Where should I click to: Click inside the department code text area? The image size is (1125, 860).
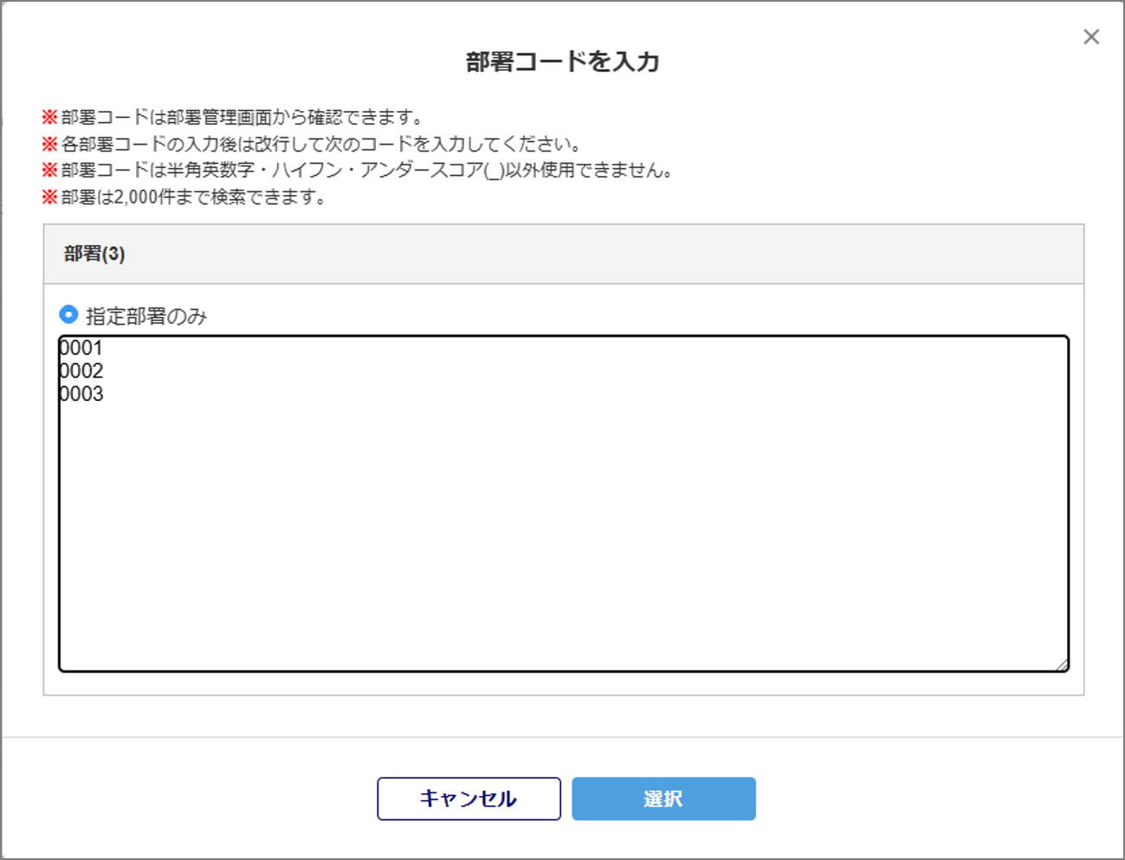coord(564,503)
